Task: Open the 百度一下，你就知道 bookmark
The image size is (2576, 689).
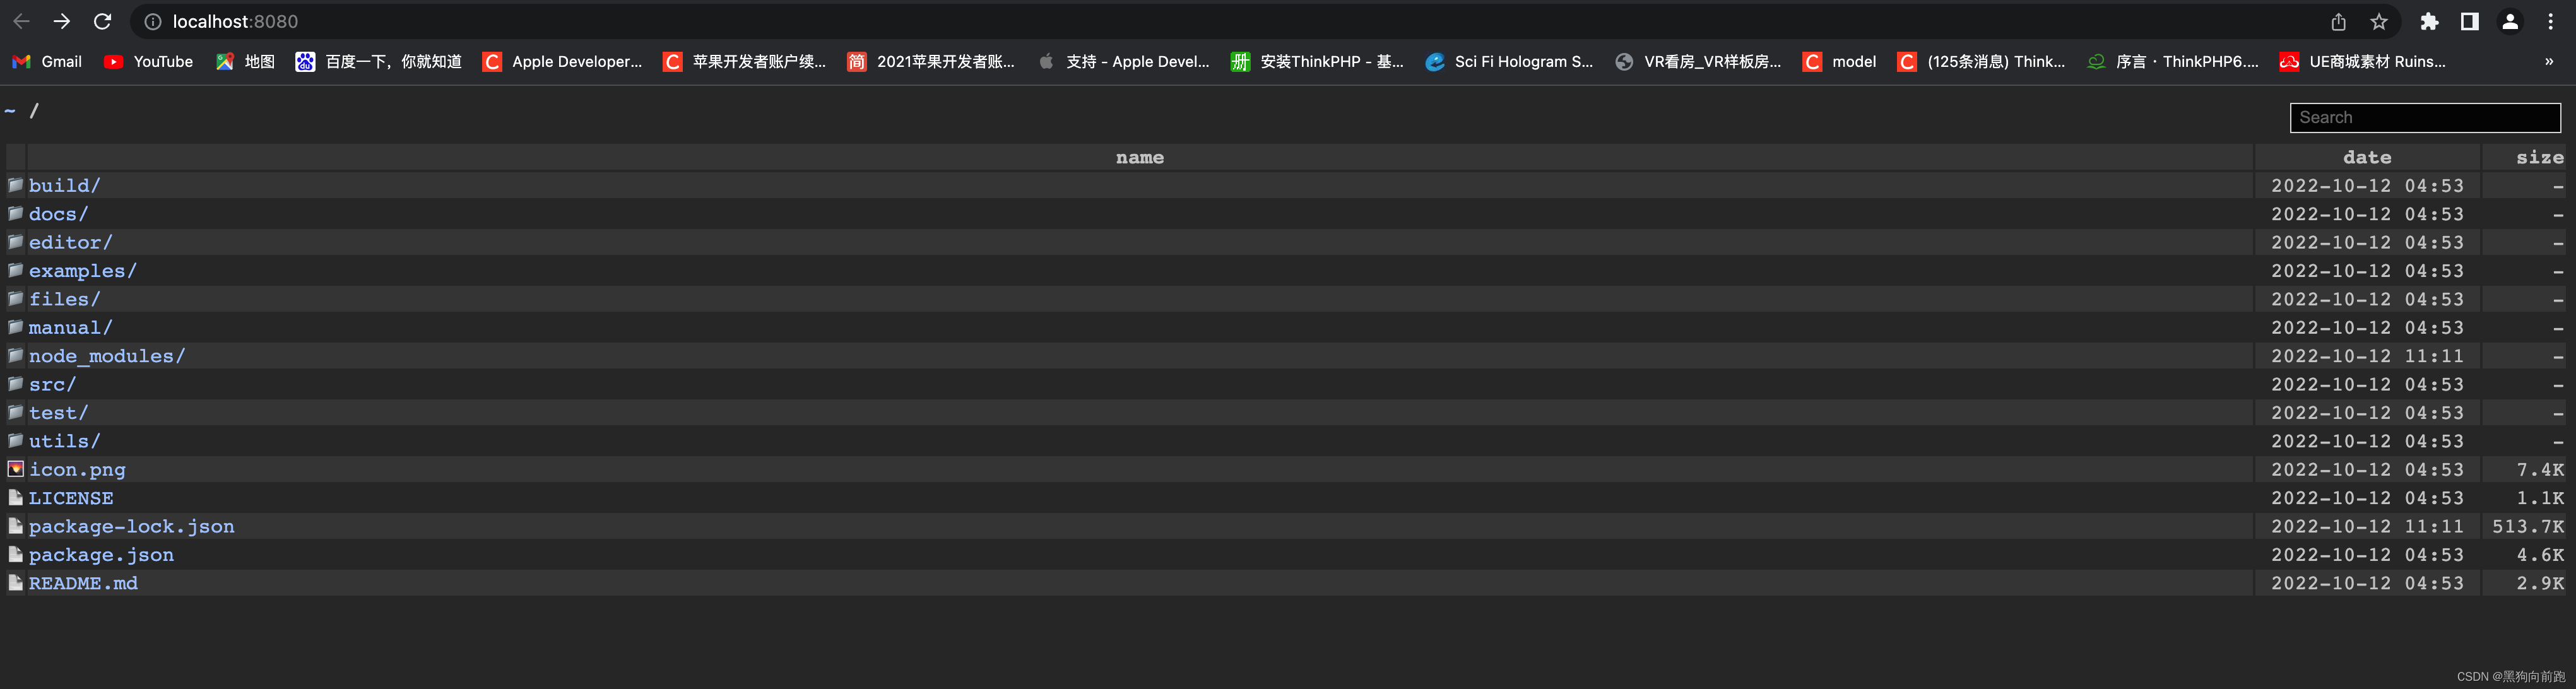Action: coord(378,61)
